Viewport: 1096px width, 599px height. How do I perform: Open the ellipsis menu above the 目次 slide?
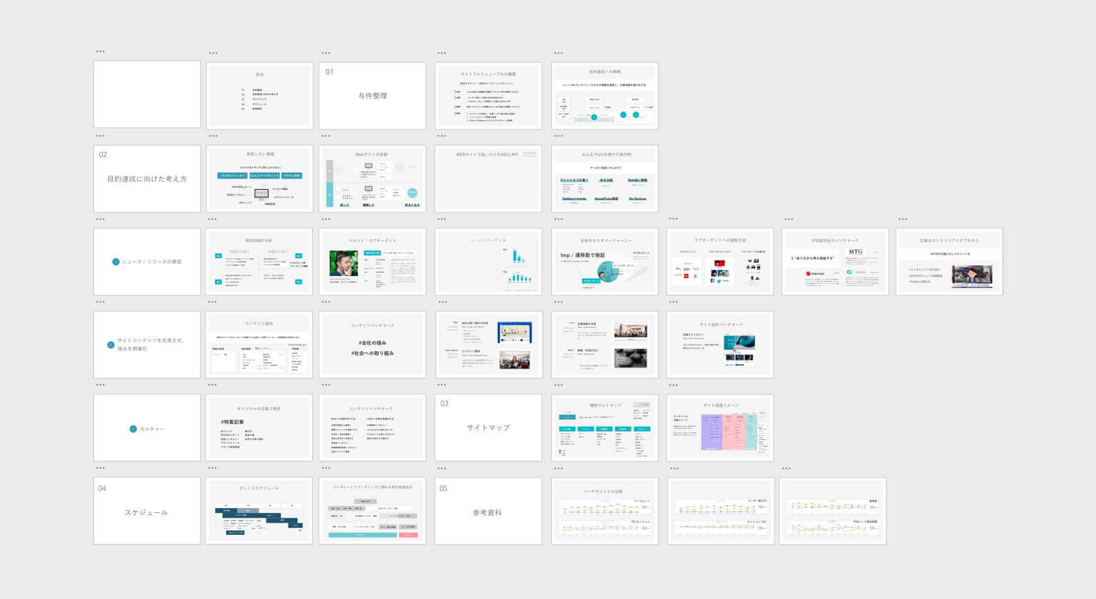pyautogui.click(x=213, y=53)
